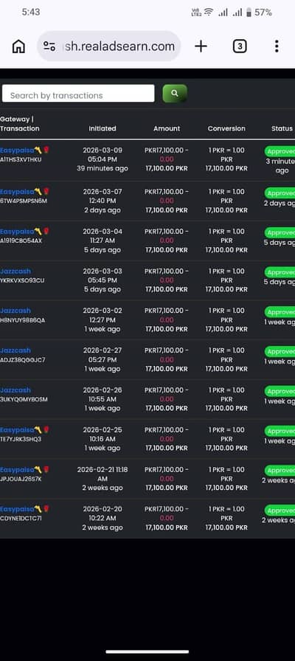Open Easypaisa link for transaction A1THS3XVTHKU

pos(24,150)
